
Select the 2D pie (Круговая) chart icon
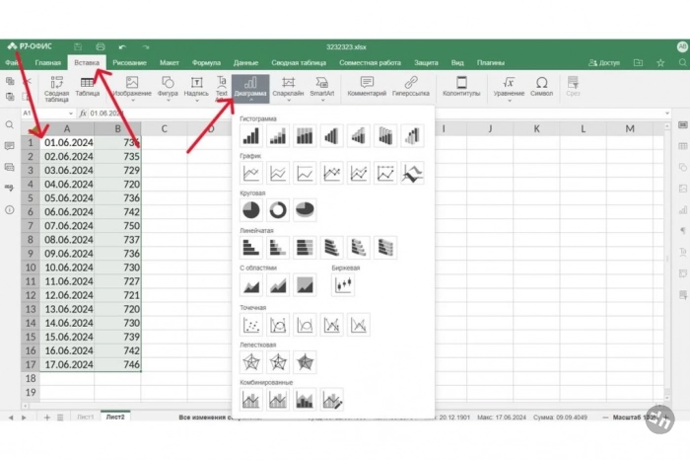251,209
